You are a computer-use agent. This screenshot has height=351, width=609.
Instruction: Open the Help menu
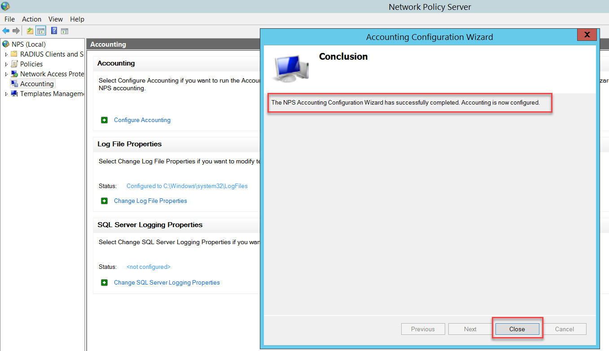(x=77, y=19)
